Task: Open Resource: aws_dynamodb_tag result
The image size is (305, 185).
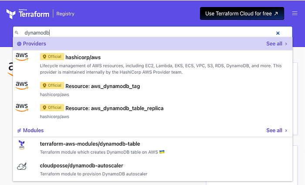Action: click(x=103, y=86)
